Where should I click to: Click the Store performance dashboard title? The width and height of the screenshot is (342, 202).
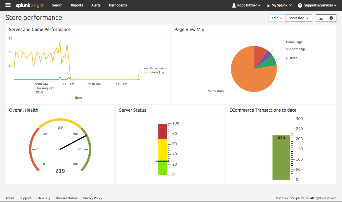tap(34, 18)
